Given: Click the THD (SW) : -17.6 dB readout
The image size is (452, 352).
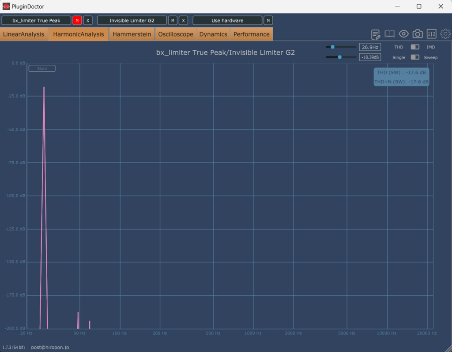Looking at the screenshot, I should [401, 73].
